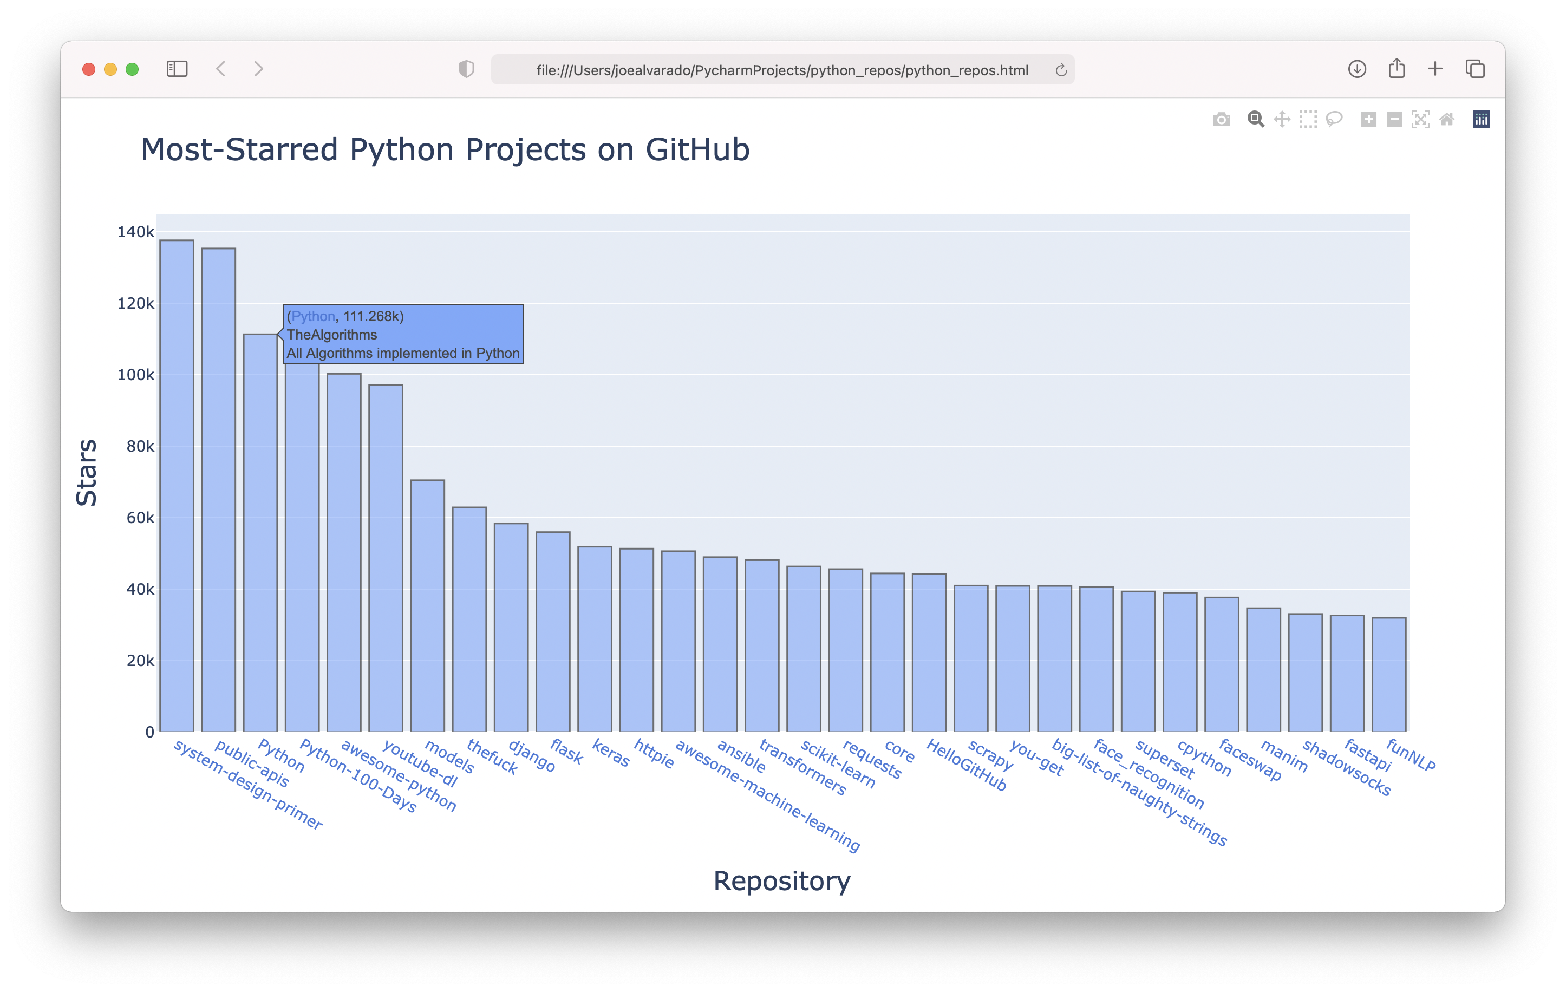Open Plotly via the logo icon

click(1481, 119)
